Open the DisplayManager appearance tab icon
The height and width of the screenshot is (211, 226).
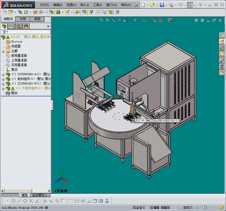[26, 26]
